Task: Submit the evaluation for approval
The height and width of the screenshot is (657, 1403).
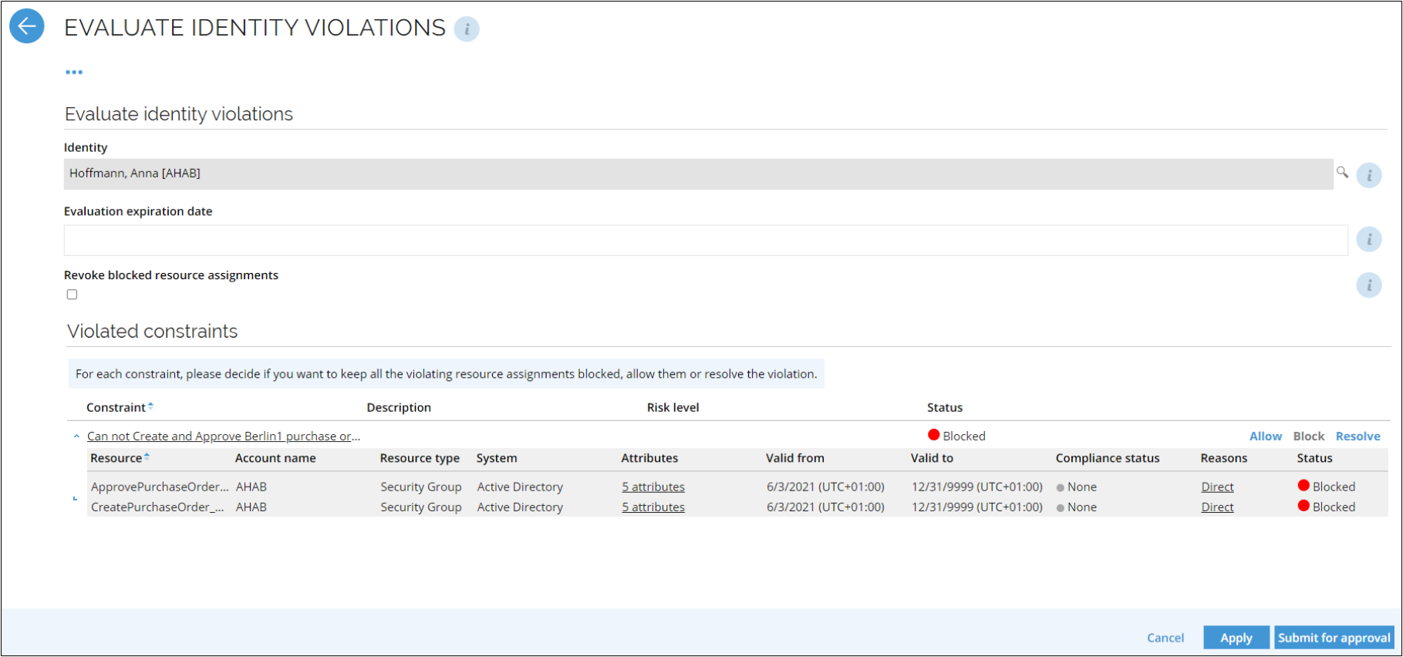Action: pos(1334,638)
